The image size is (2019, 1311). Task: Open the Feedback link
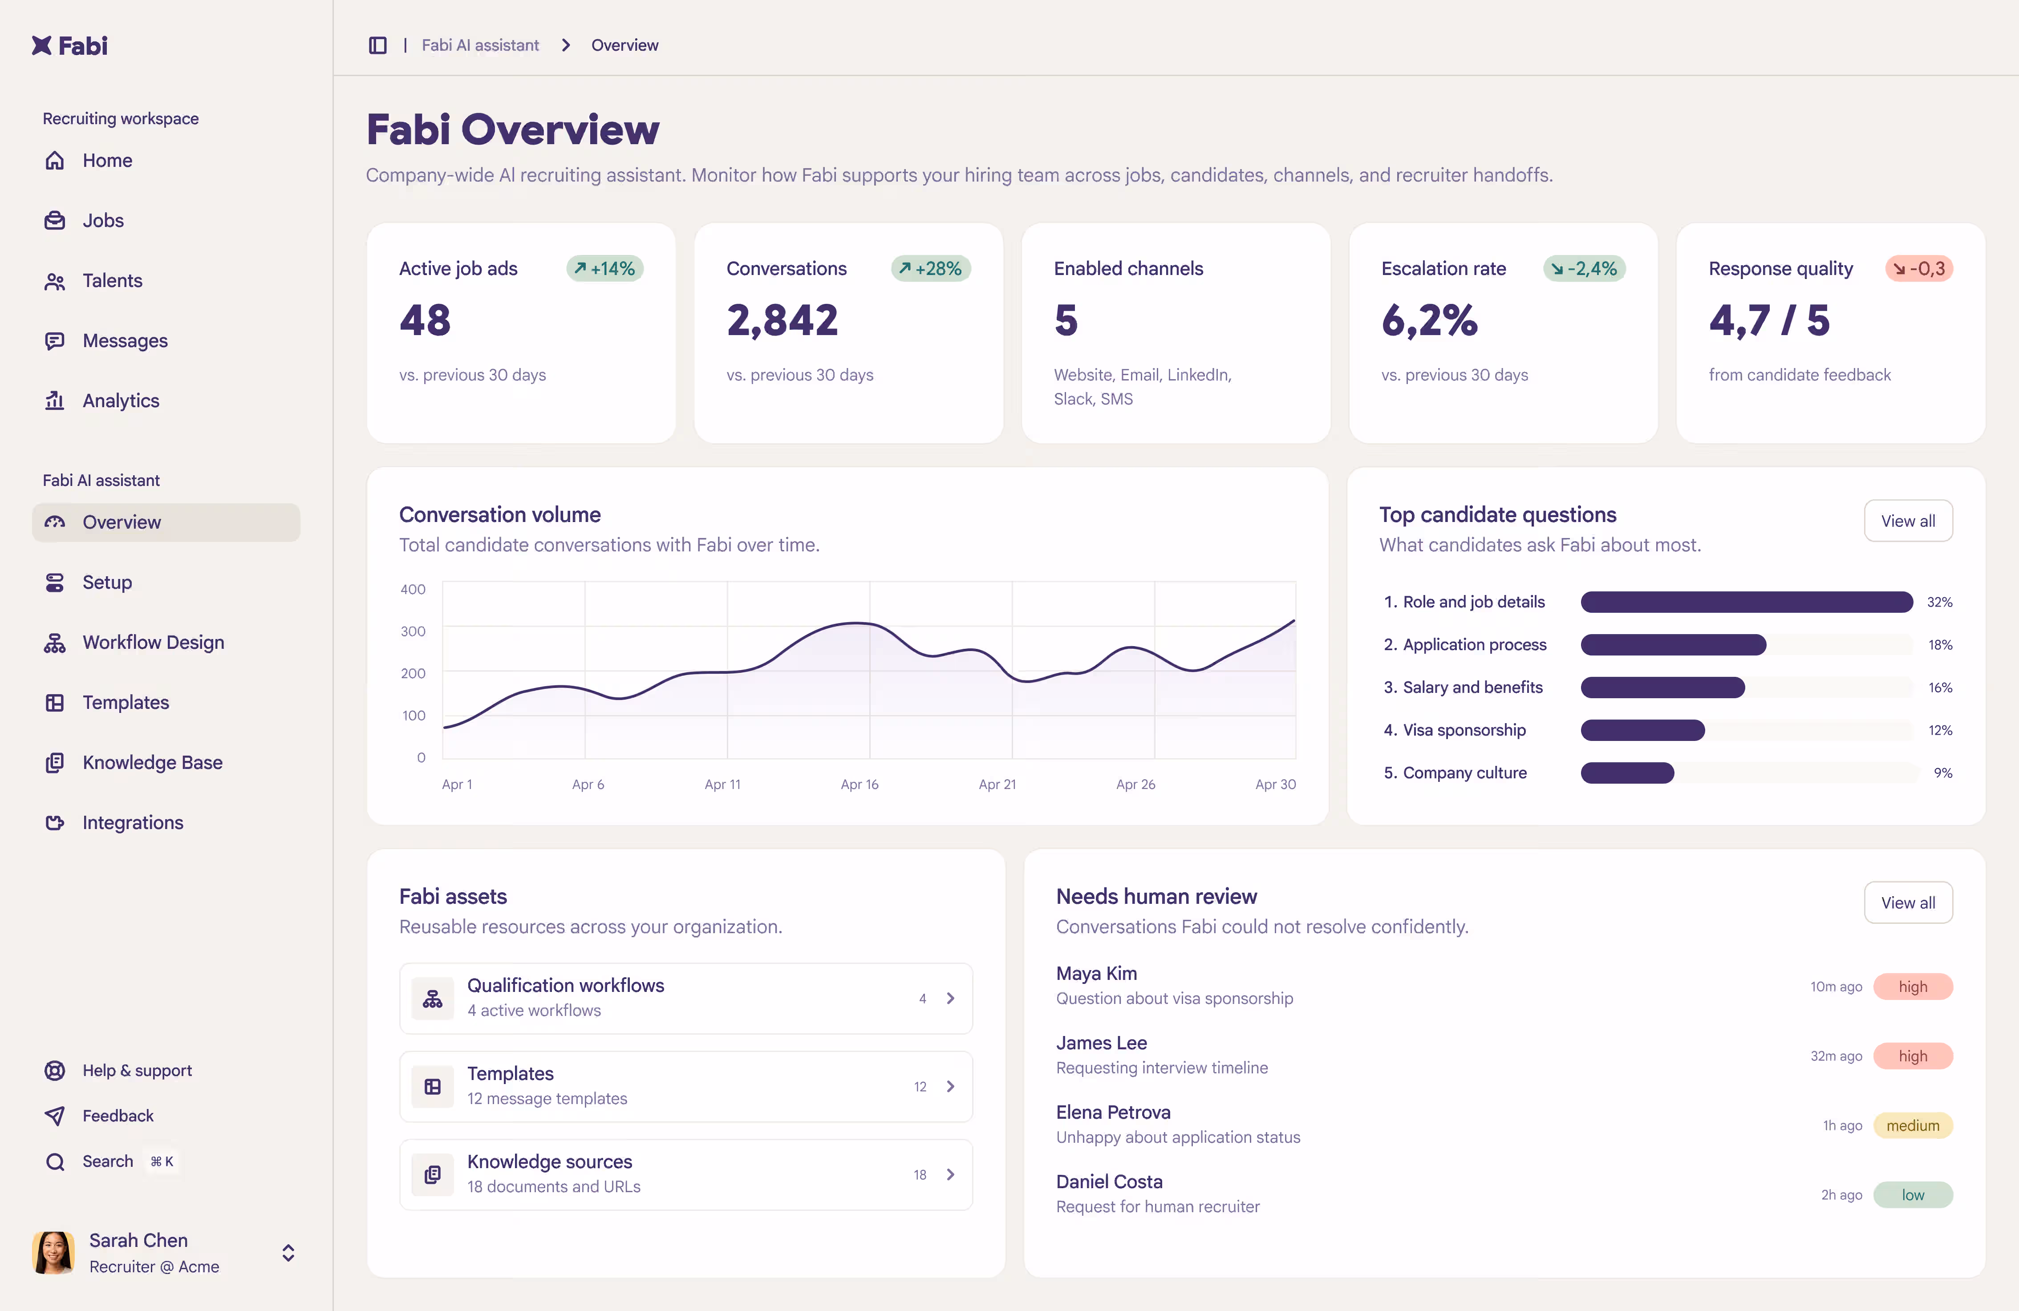tap(118, 1116)
